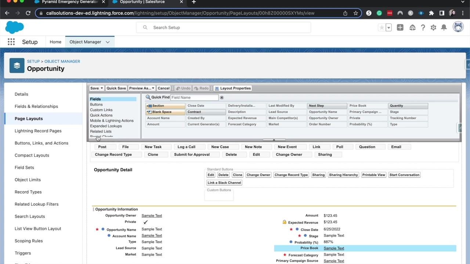Share this page from the address bar
The width and height of the screenshot is (470, 264).
345,13
